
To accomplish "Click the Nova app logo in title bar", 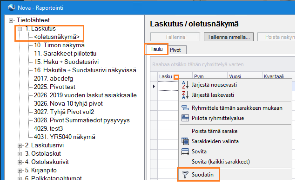I will (x=12, y=7).
